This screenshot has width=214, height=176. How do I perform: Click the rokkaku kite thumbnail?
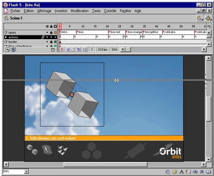[x=47, y=149]
